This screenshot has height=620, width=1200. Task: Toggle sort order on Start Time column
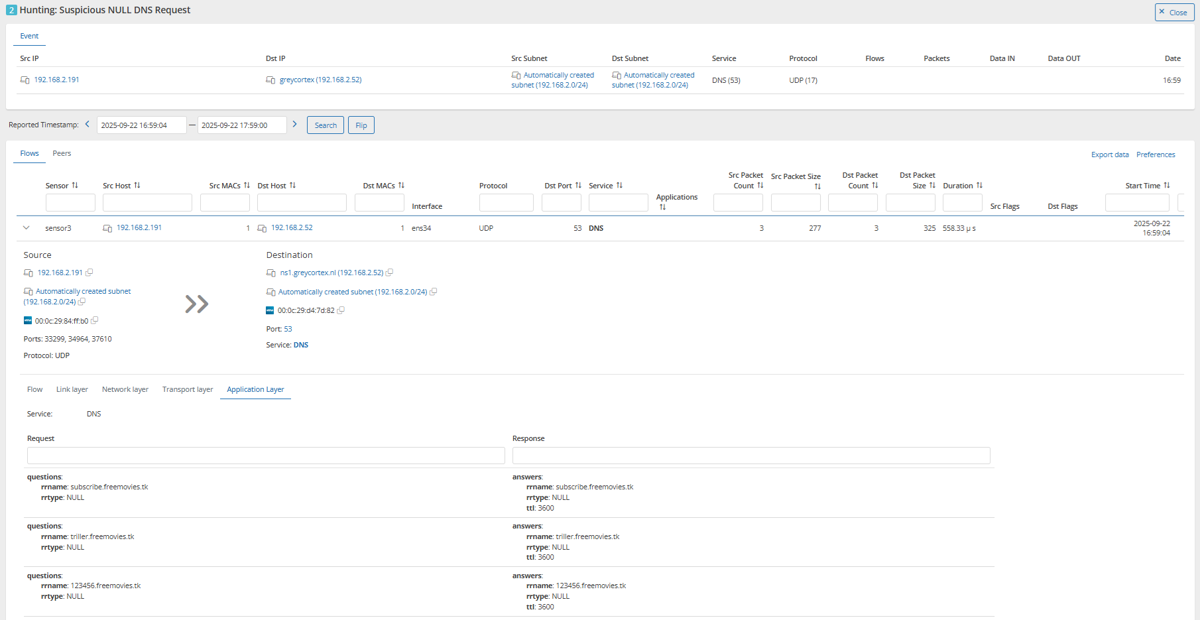[1167, 186]
